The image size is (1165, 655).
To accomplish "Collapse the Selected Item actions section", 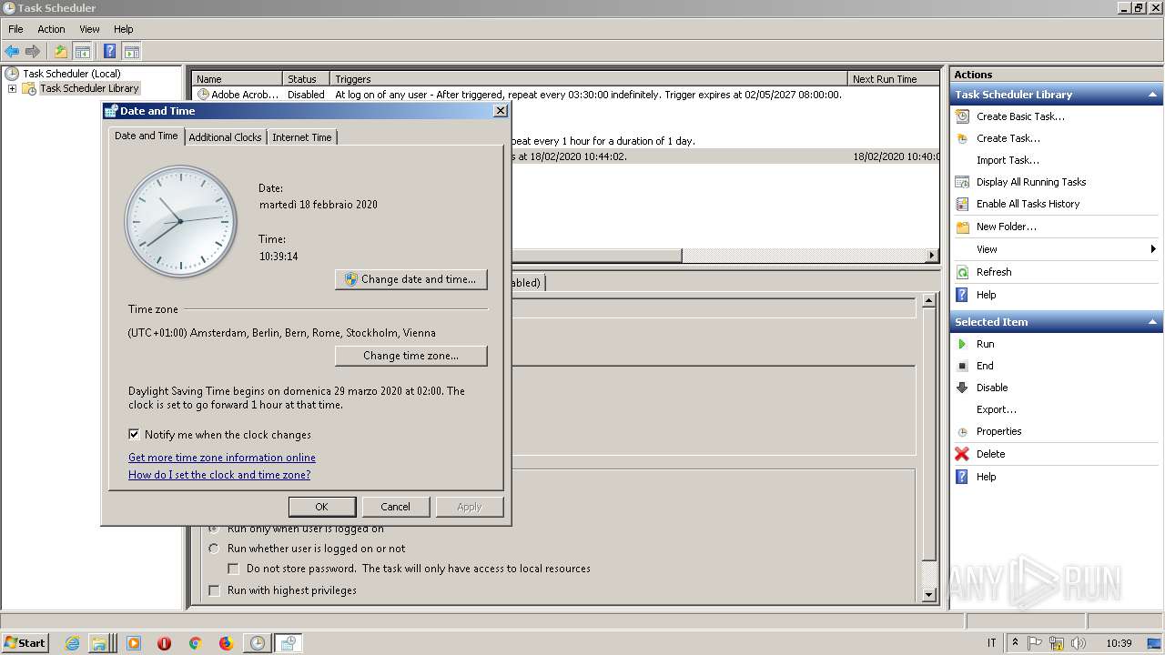I will click(x=1152, y=322).
